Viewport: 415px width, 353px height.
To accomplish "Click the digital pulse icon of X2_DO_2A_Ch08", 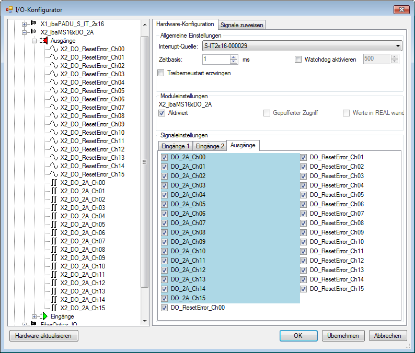I will click(54, 250).
